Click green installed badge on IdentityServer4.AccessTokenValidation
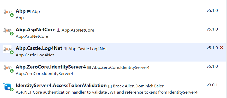This screenshot has width=227, height=98. [12, 89]
